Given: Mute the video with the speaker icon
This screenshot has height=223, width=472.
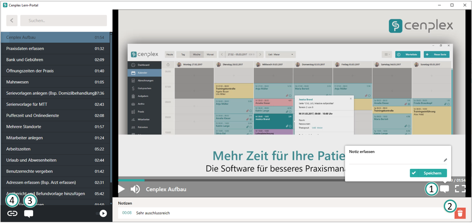Looking at the screenshot, I should coord(135,189).
